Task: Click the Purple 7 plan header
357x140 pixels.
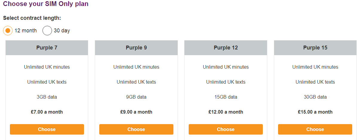Action: click(x=47, y=48)
